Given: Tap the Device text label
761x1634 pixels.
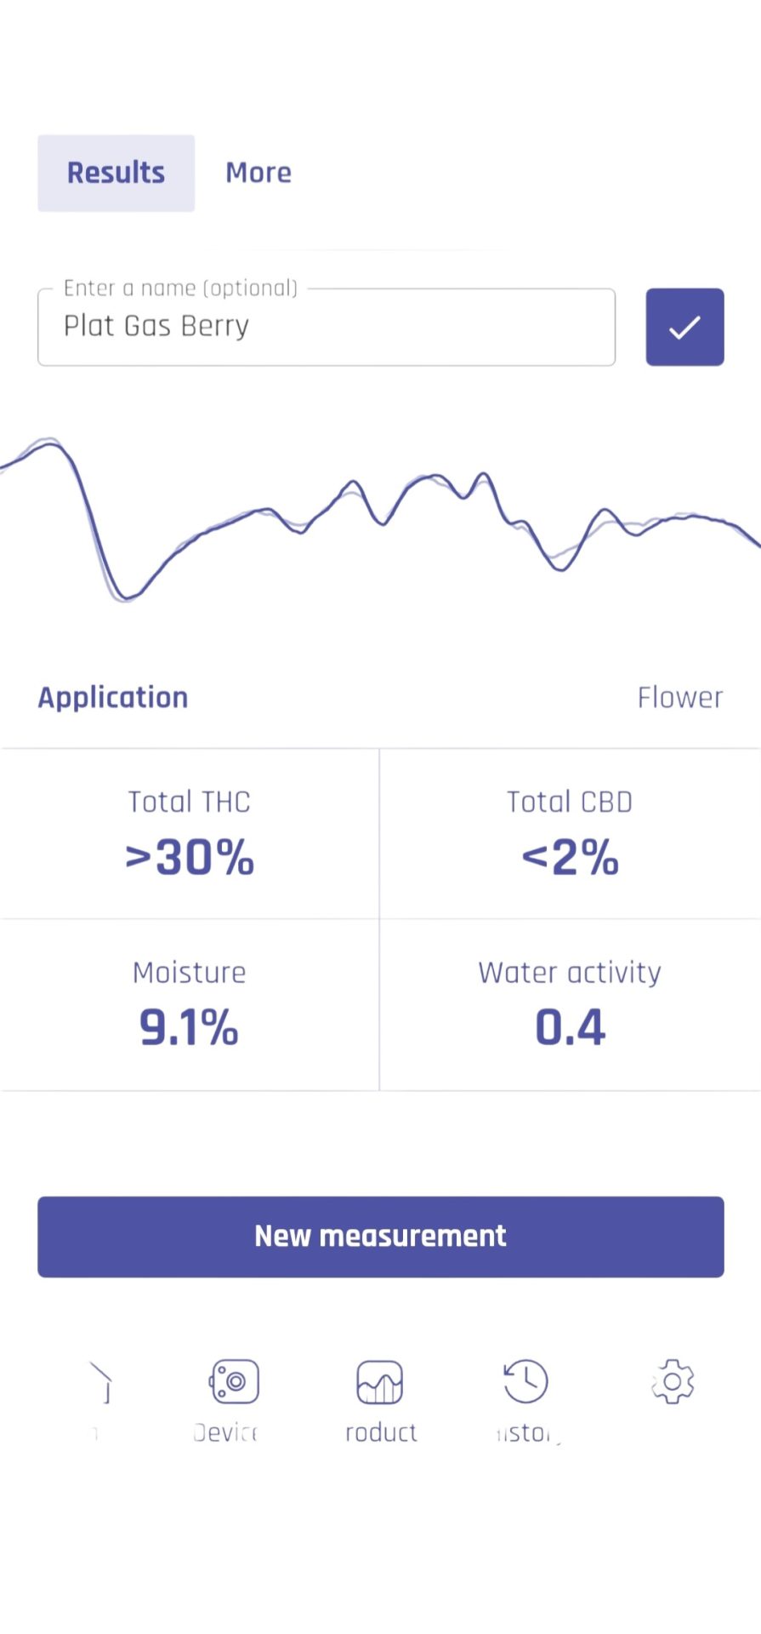Looking at the screenshot, I should point(225,1433).
